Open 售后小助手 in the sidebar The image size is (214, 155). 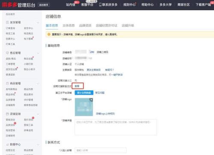coord(30,69)
